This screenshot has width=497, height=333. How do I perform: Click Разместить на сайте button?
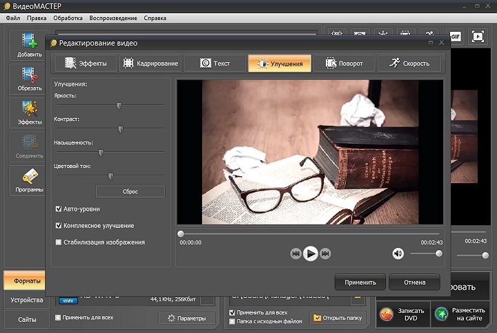pyautogui.click(x=460, y=314)
